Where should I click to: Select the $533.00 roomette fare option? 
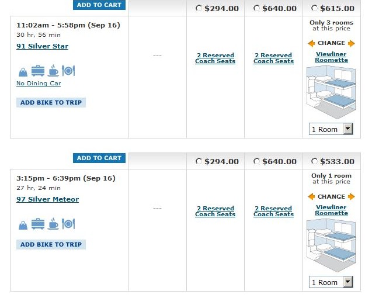(315, 161)
